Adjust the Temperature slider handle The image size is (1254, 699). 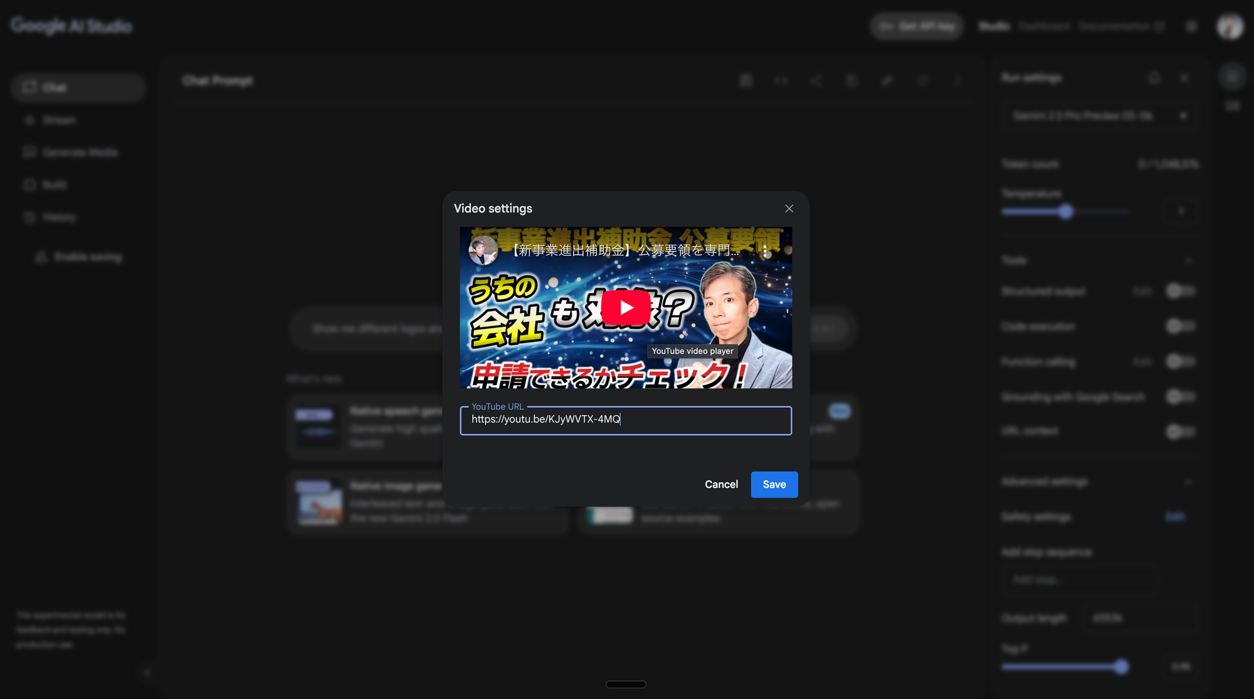point(1065,212)
